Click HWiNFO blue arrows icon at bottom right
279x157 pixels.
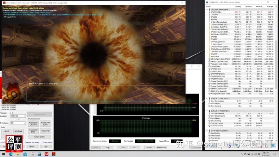pyautogui.click(x=230, y=145)
